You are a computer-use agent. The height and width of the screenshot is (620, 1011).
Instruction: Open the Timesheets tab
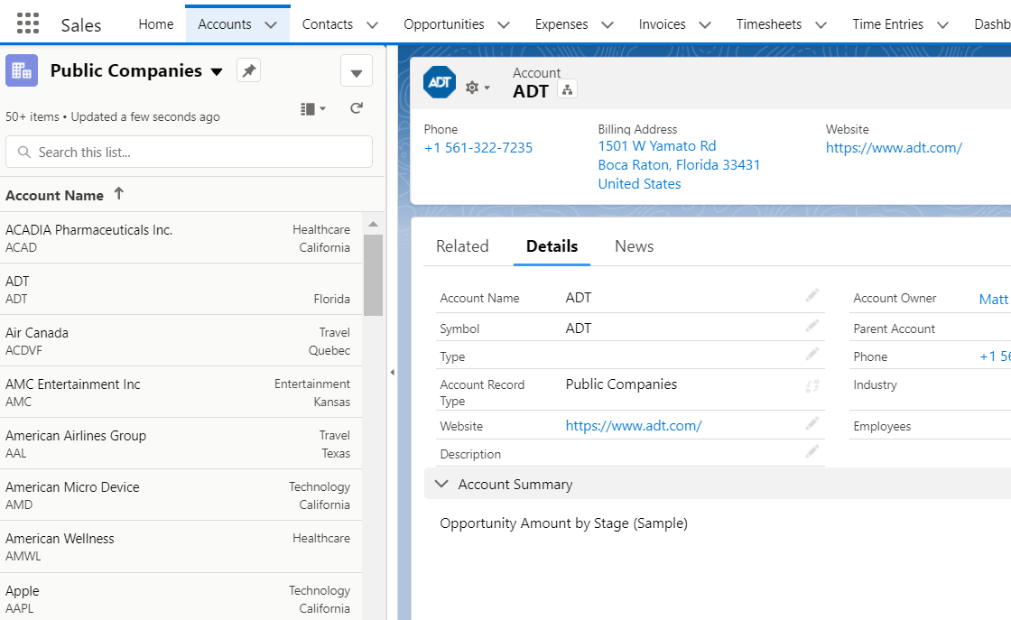tap(769, 23)
